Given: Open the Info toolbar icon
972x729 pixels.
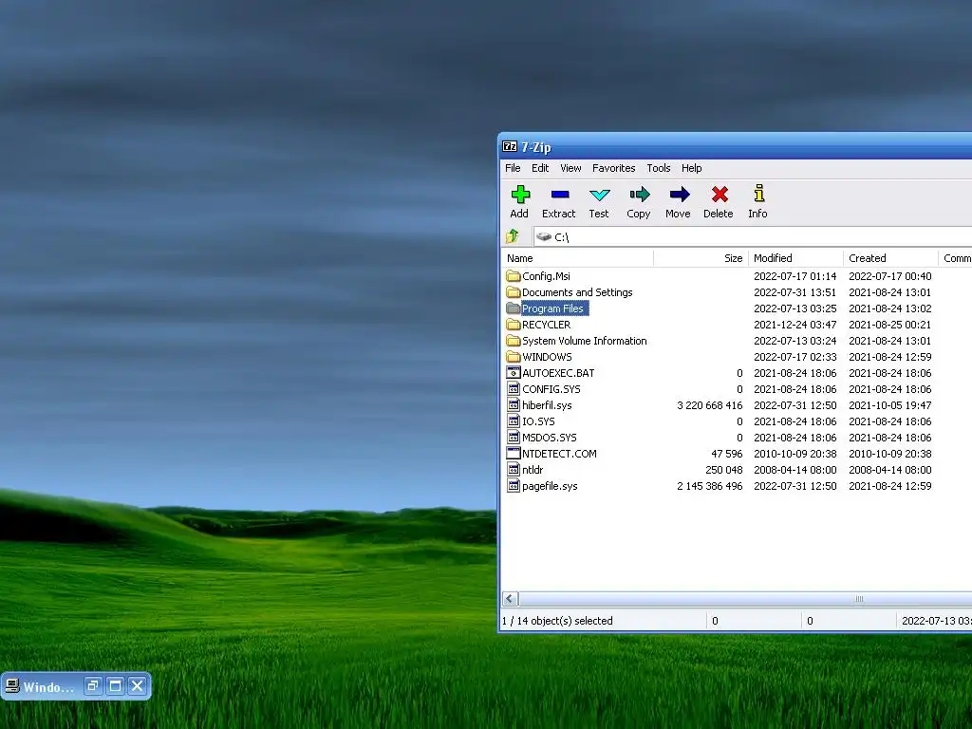Looking at the screenshot, I should (758, 194).
